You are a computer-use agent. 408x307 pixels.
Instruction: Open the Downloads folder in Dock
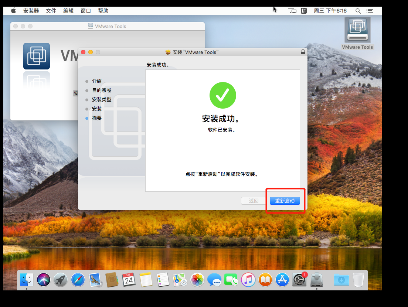tap(341, 280)
